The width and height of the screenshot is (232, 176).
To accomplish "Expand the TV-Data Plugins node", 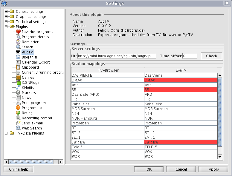I will pyautogui.click(x=6, y=133).
